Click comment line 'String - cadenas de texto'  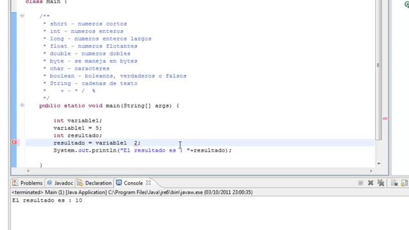(x=93, y=84)
